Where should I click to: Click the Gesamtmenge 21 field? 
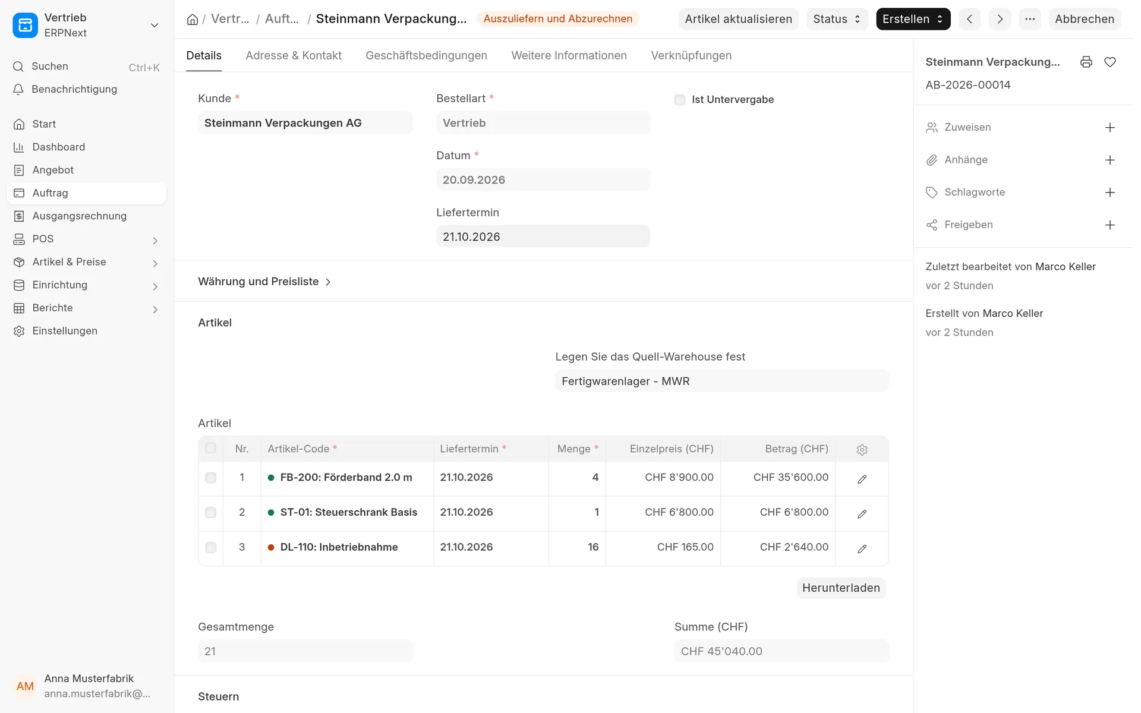[x=305, y=652]
